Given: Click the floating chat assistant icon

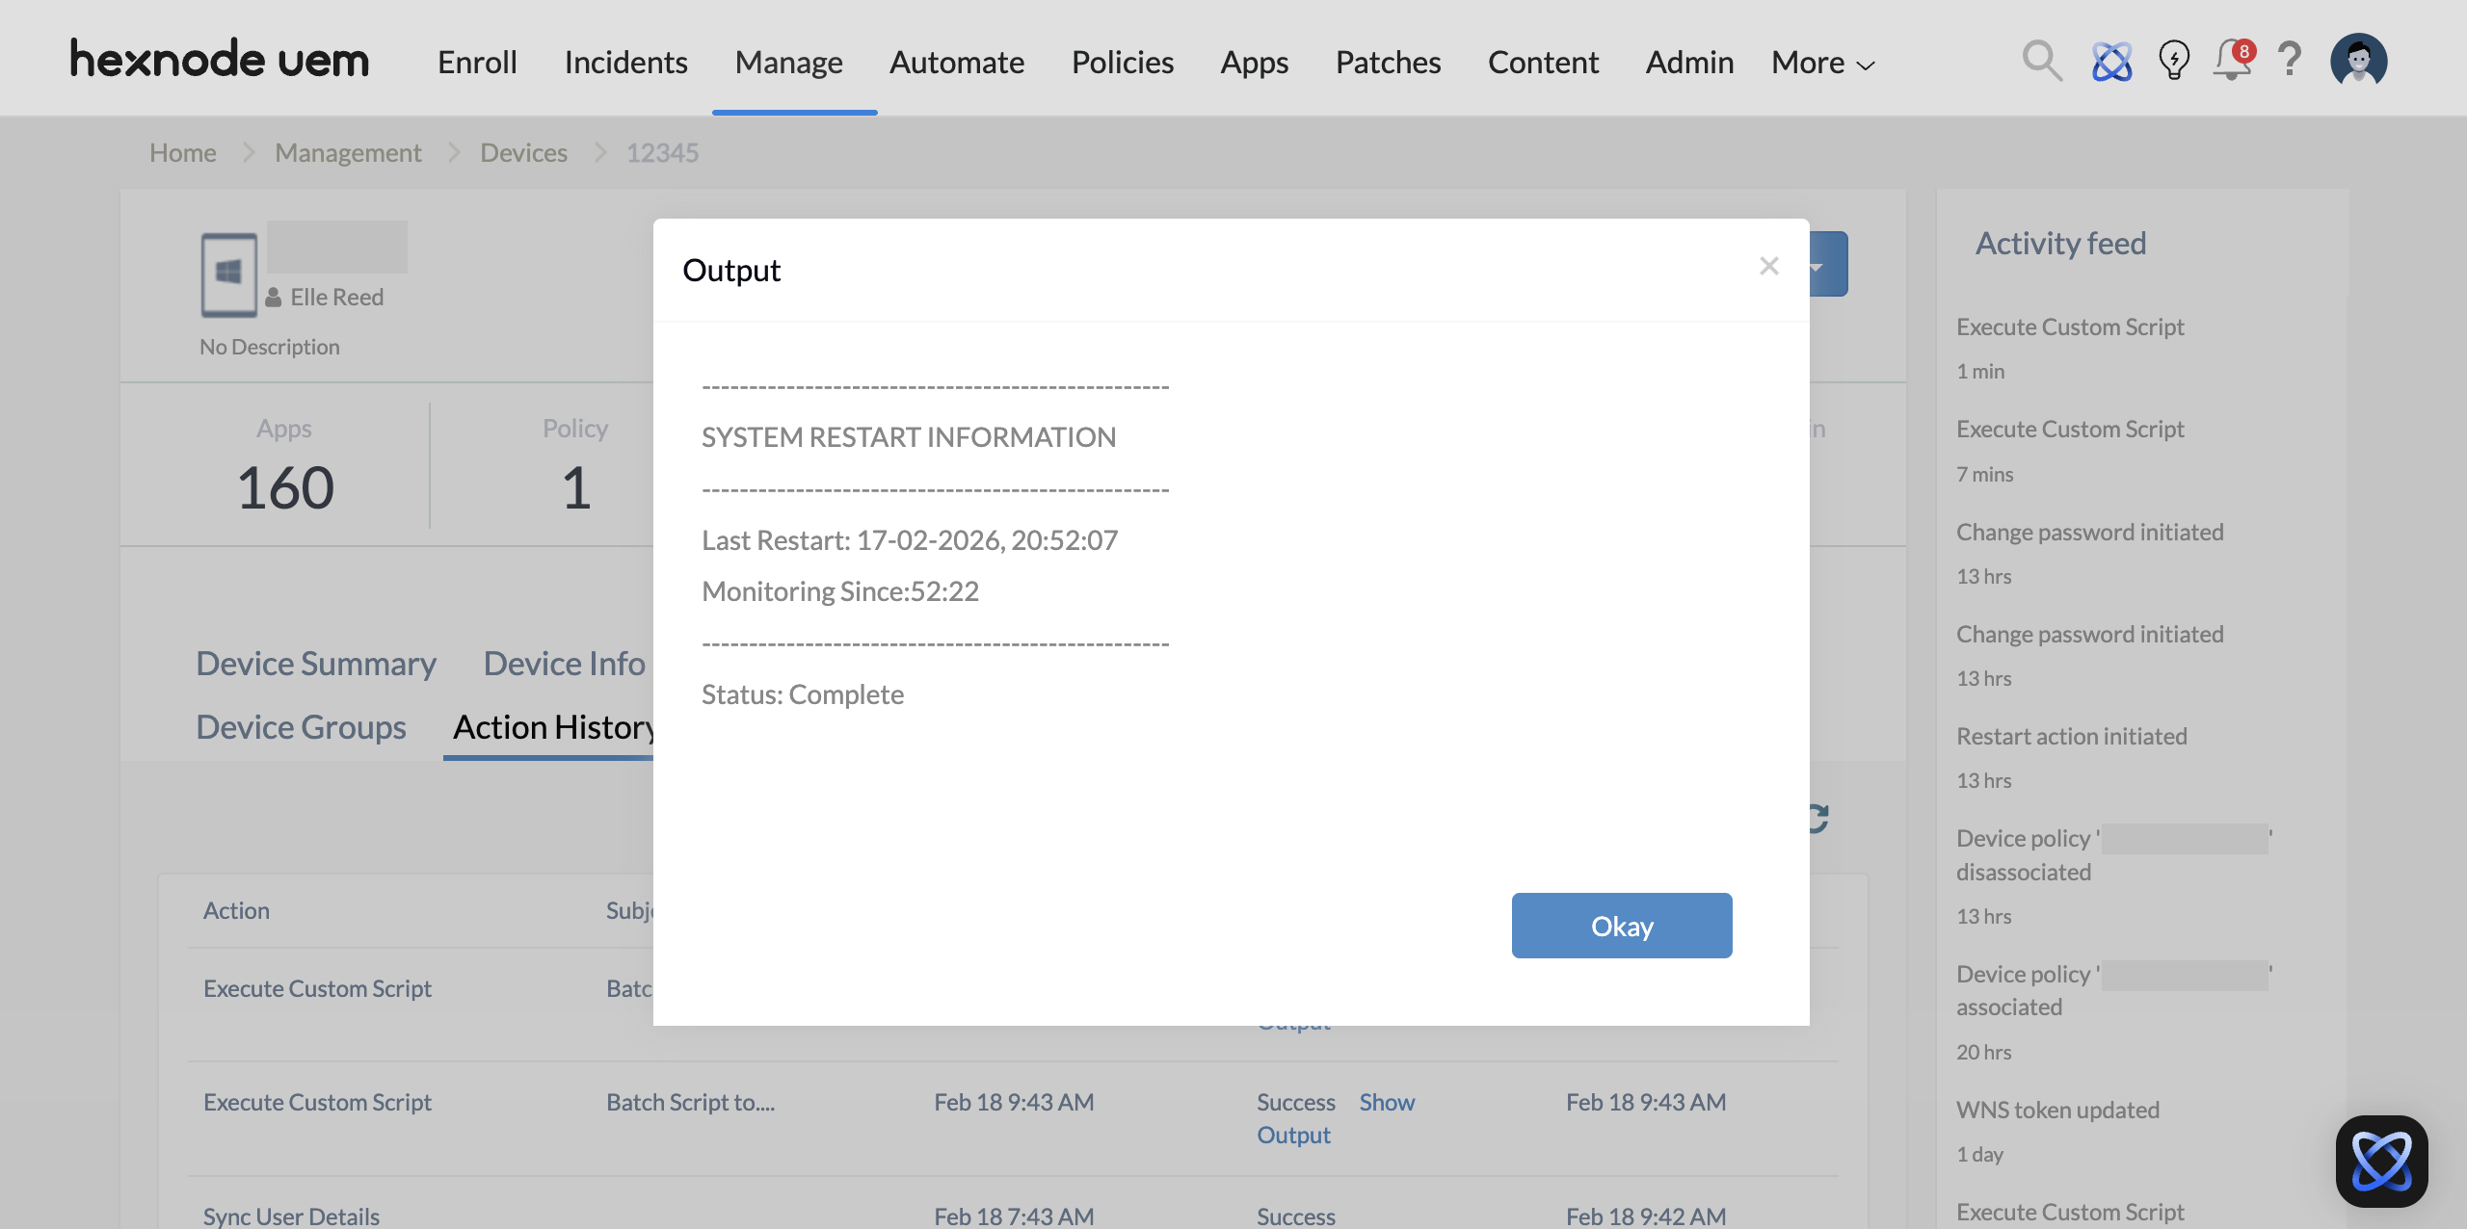Looking at the screenshot, I should click(x=2381, y=1161).
